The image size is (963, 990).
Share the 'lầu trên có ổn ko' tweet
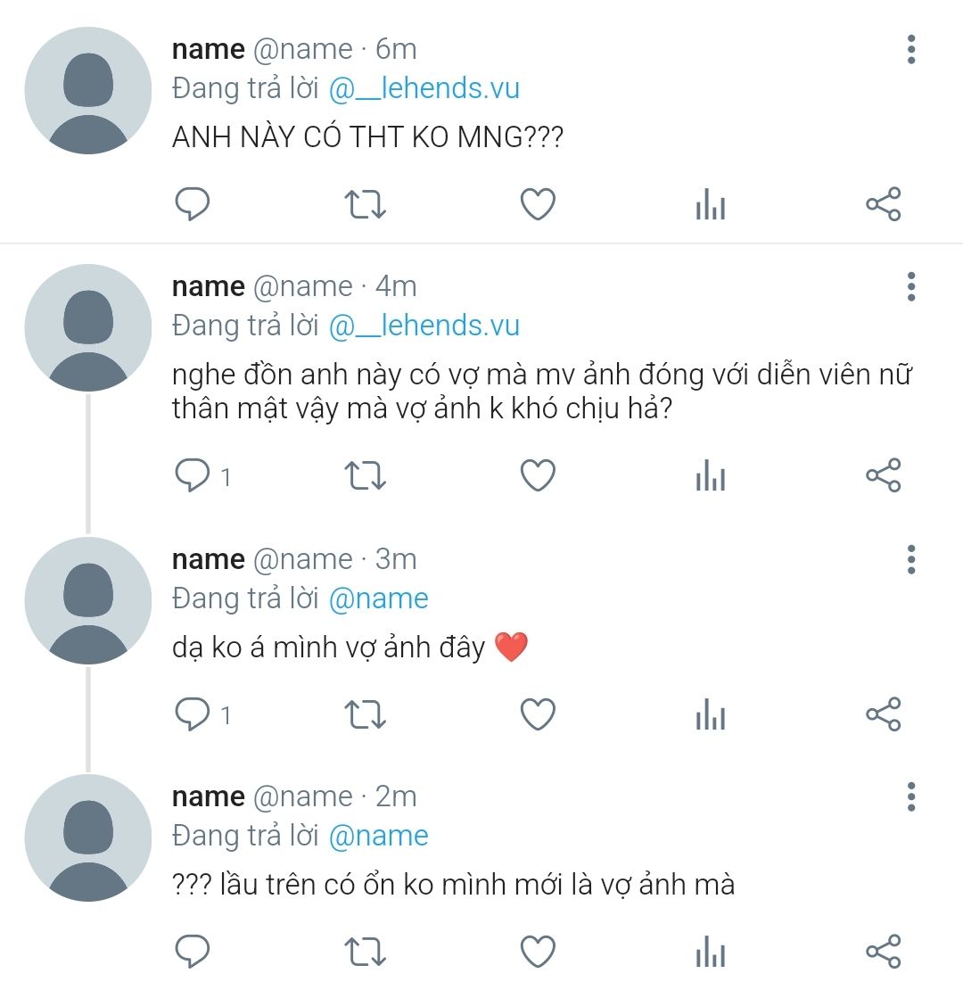coord(883,951)
